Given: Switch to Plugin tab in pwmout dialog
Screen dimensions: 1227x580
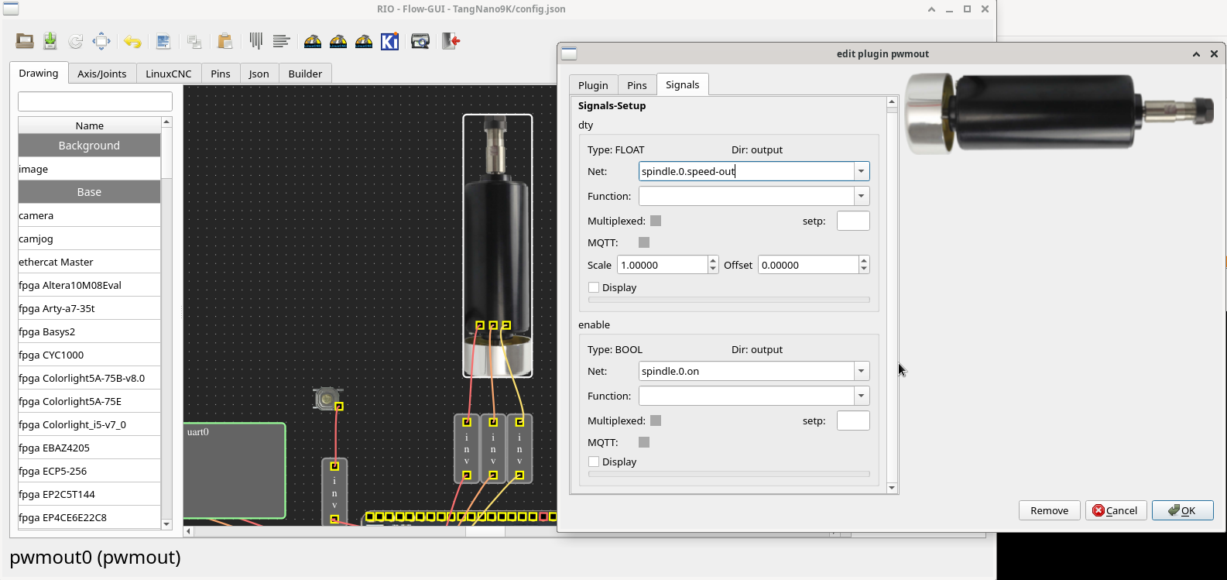Looking at the screenshot, I should (593, 85).
